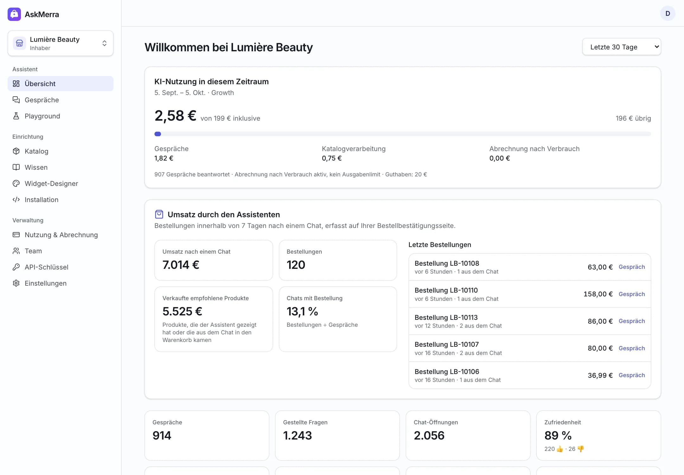
Task: Click the Widget-Designer palette icon
Action: (x=16, y=183)
